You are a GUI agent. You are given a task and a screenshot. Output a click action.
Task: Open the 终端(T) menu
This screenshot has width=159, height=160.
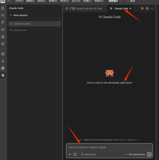point(87,1)
